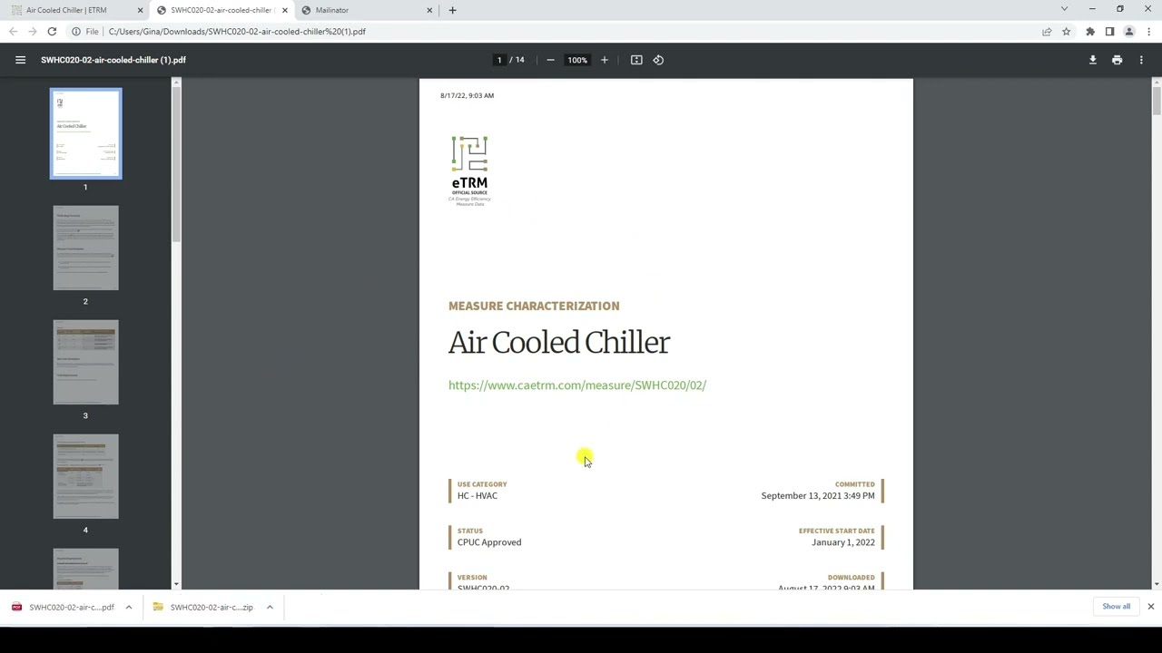Click the browser forward arrow
1162x653 pixels.
(32, 32)
